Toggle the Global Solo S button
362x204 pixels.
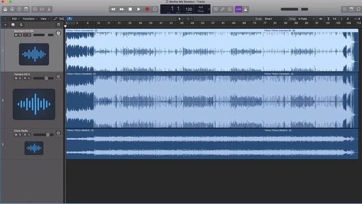pyautogui.click(x=21, y=25)
